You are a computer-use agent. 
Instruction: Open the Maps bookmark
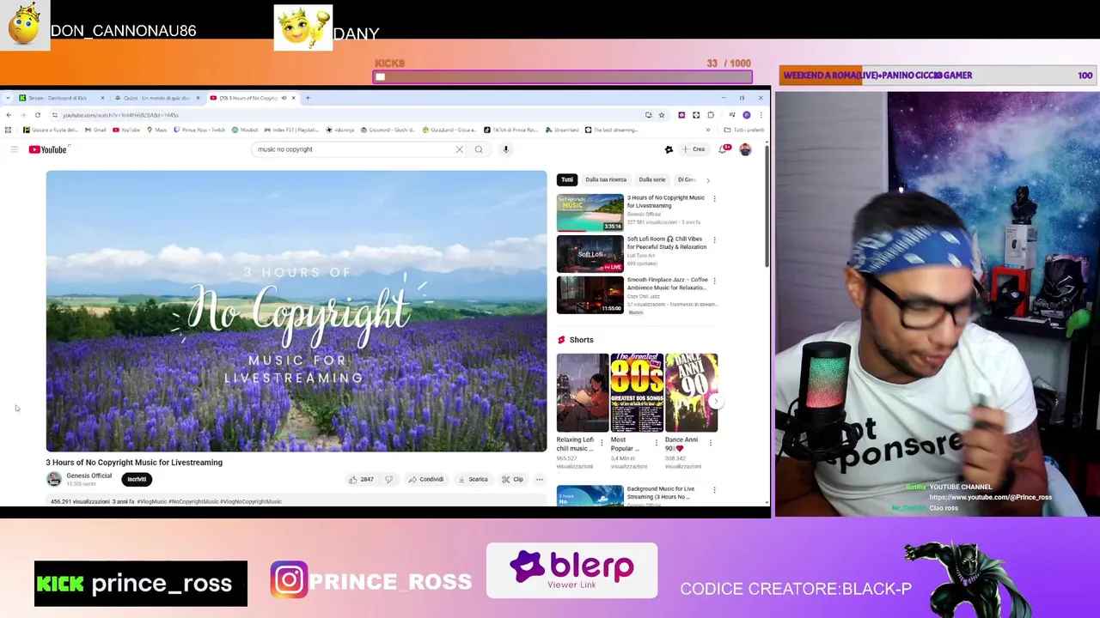157,130
